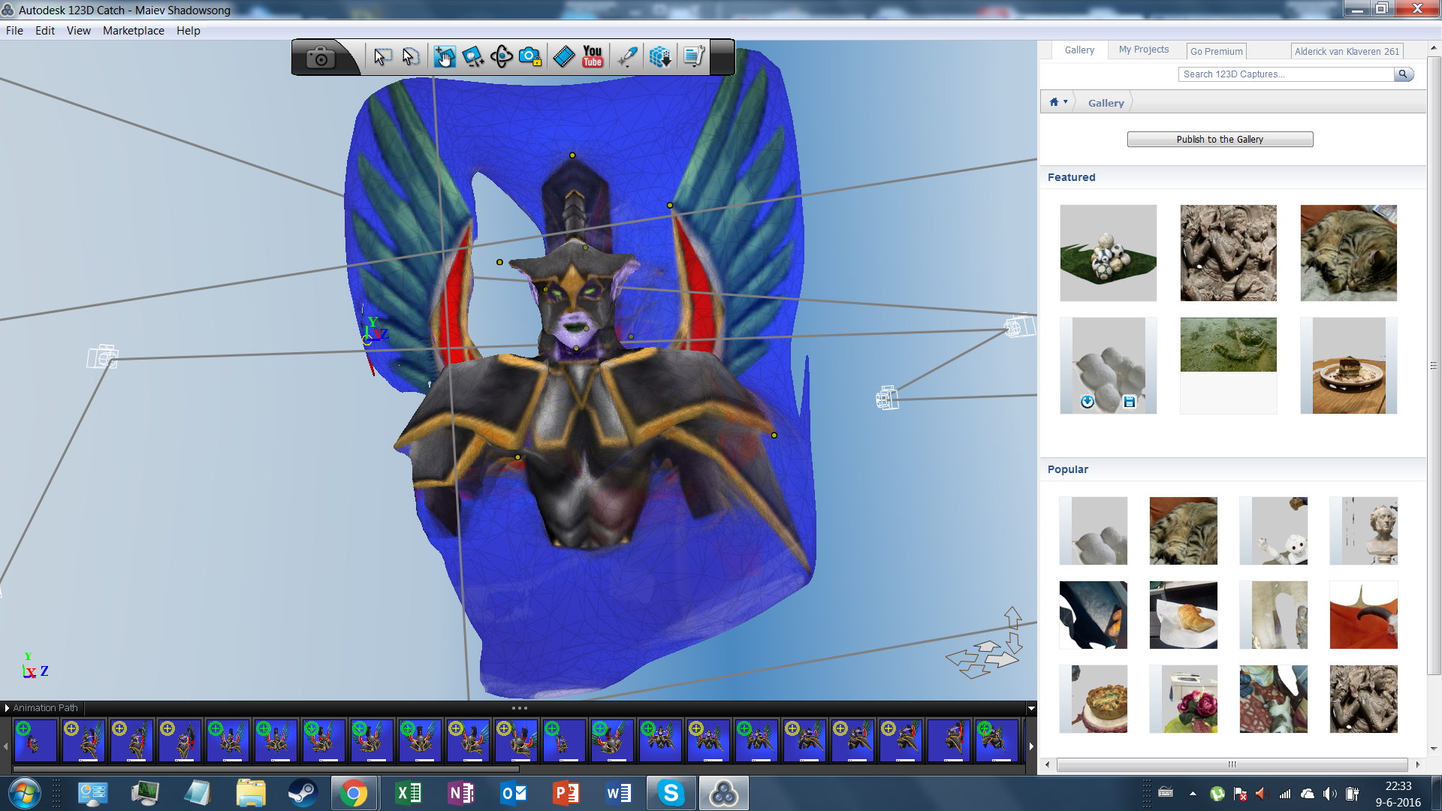Open the Marketplace menu
The image size is (1442, 811).
tap(134, 31)
